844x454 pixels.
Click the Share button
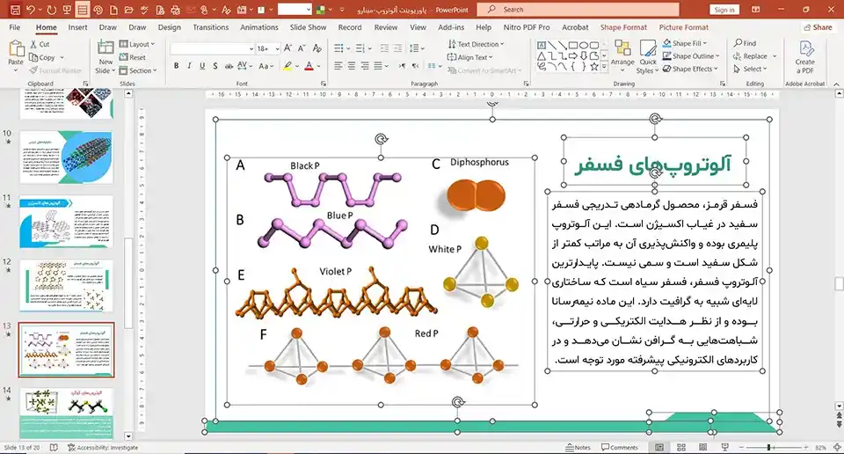818,27
